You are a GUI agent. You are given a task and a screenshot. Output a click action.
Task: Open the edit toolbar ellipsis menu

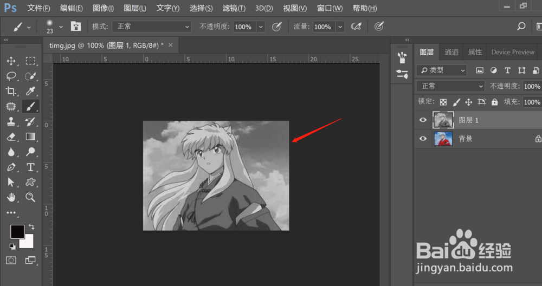click(x=11, y=213)
